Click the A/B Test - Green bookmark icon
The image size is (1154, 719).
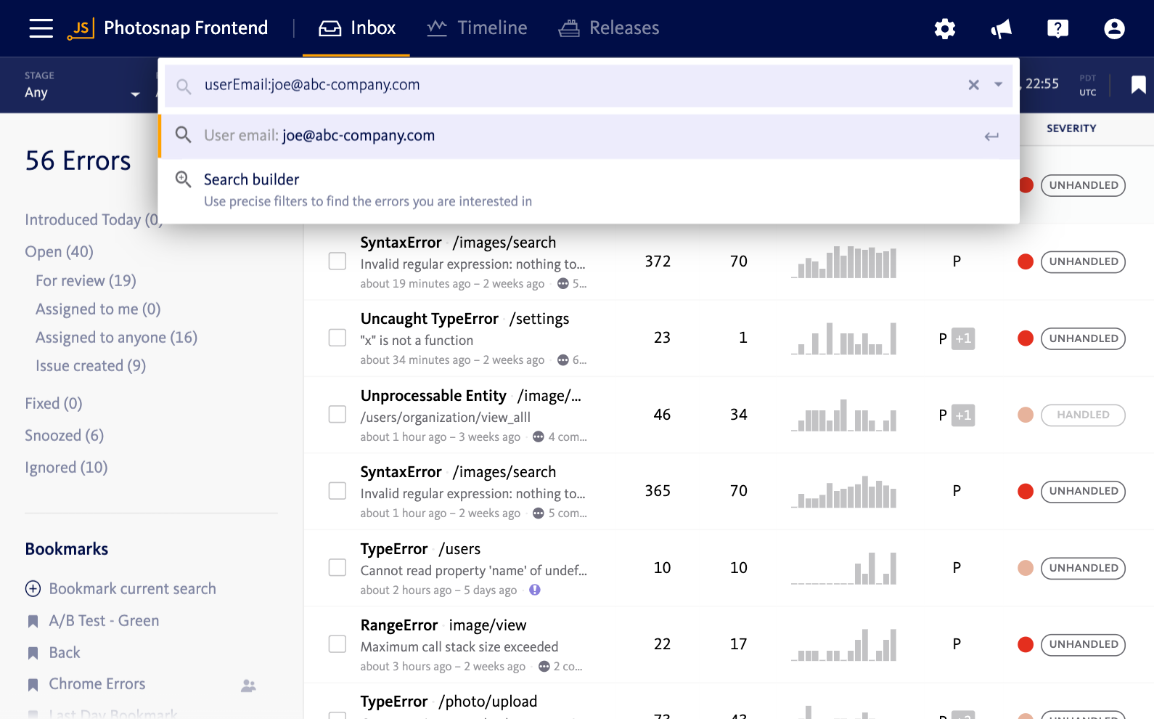pos(33,621)
